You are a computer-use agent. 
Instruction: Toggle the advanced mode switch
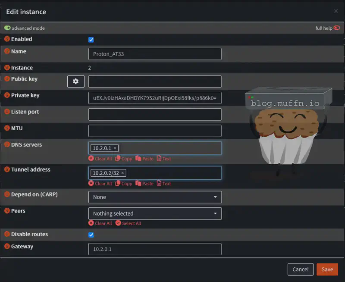[x=7, y=28]
